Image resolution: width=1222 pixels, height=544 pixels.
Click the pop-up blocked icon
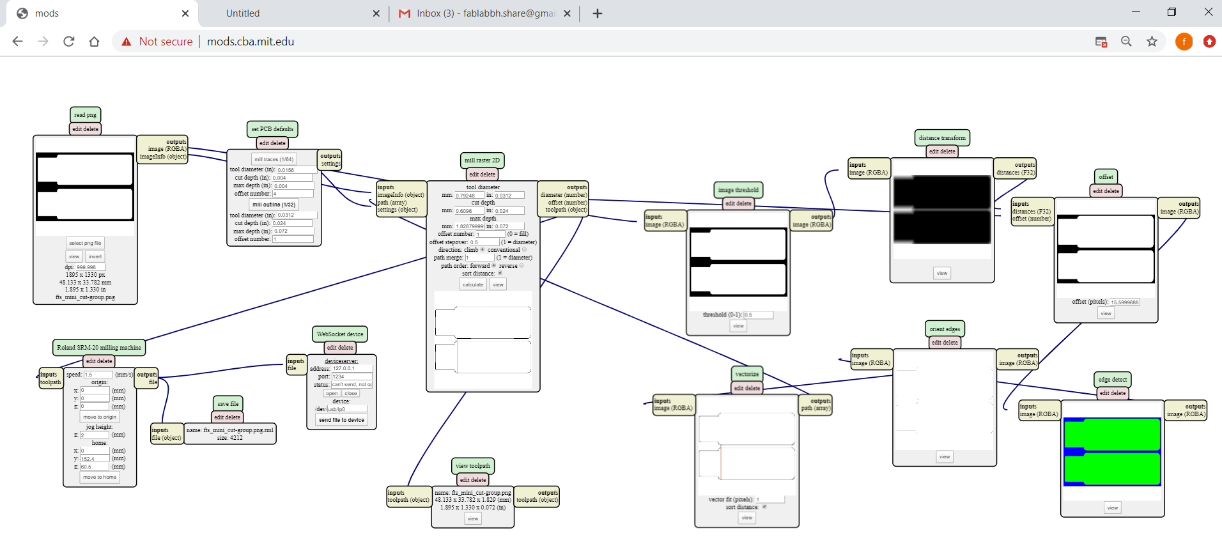click(x=1101, y=42)
